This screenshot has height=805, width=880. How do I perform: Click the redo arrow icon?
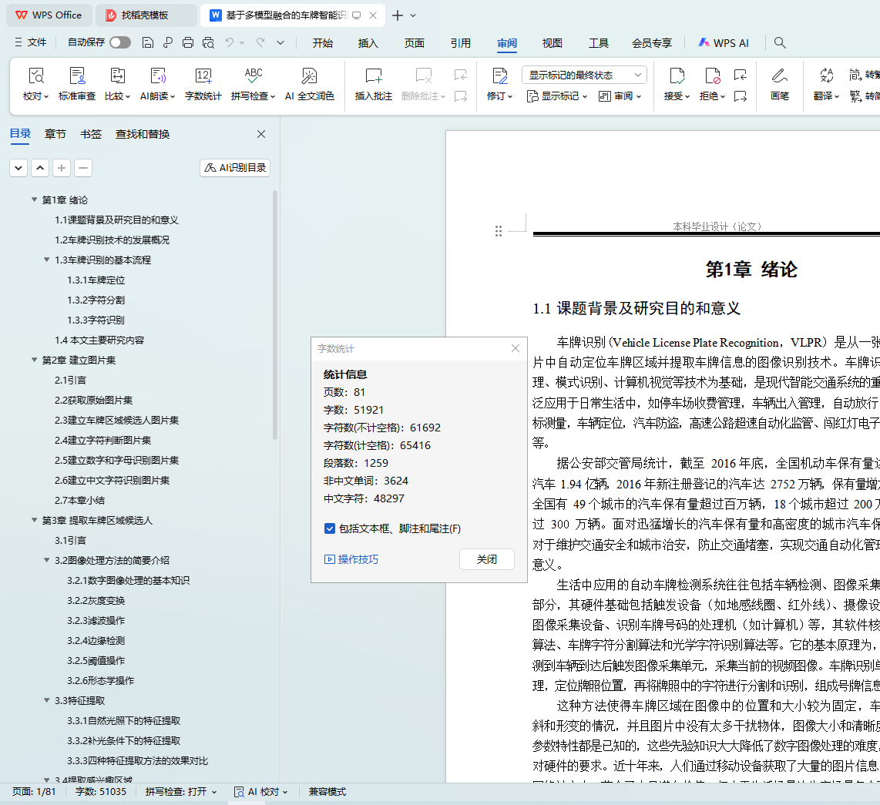pyautogui.click(x=260, y=42)
